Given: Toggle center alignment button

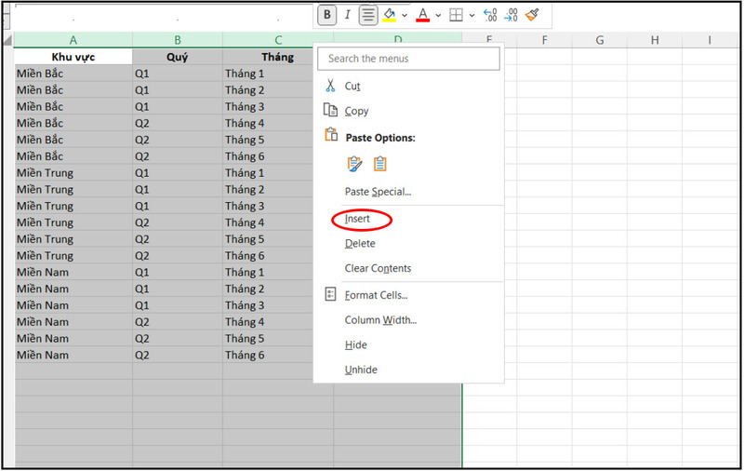Looking at the screenshot, I should coord(368,15).
